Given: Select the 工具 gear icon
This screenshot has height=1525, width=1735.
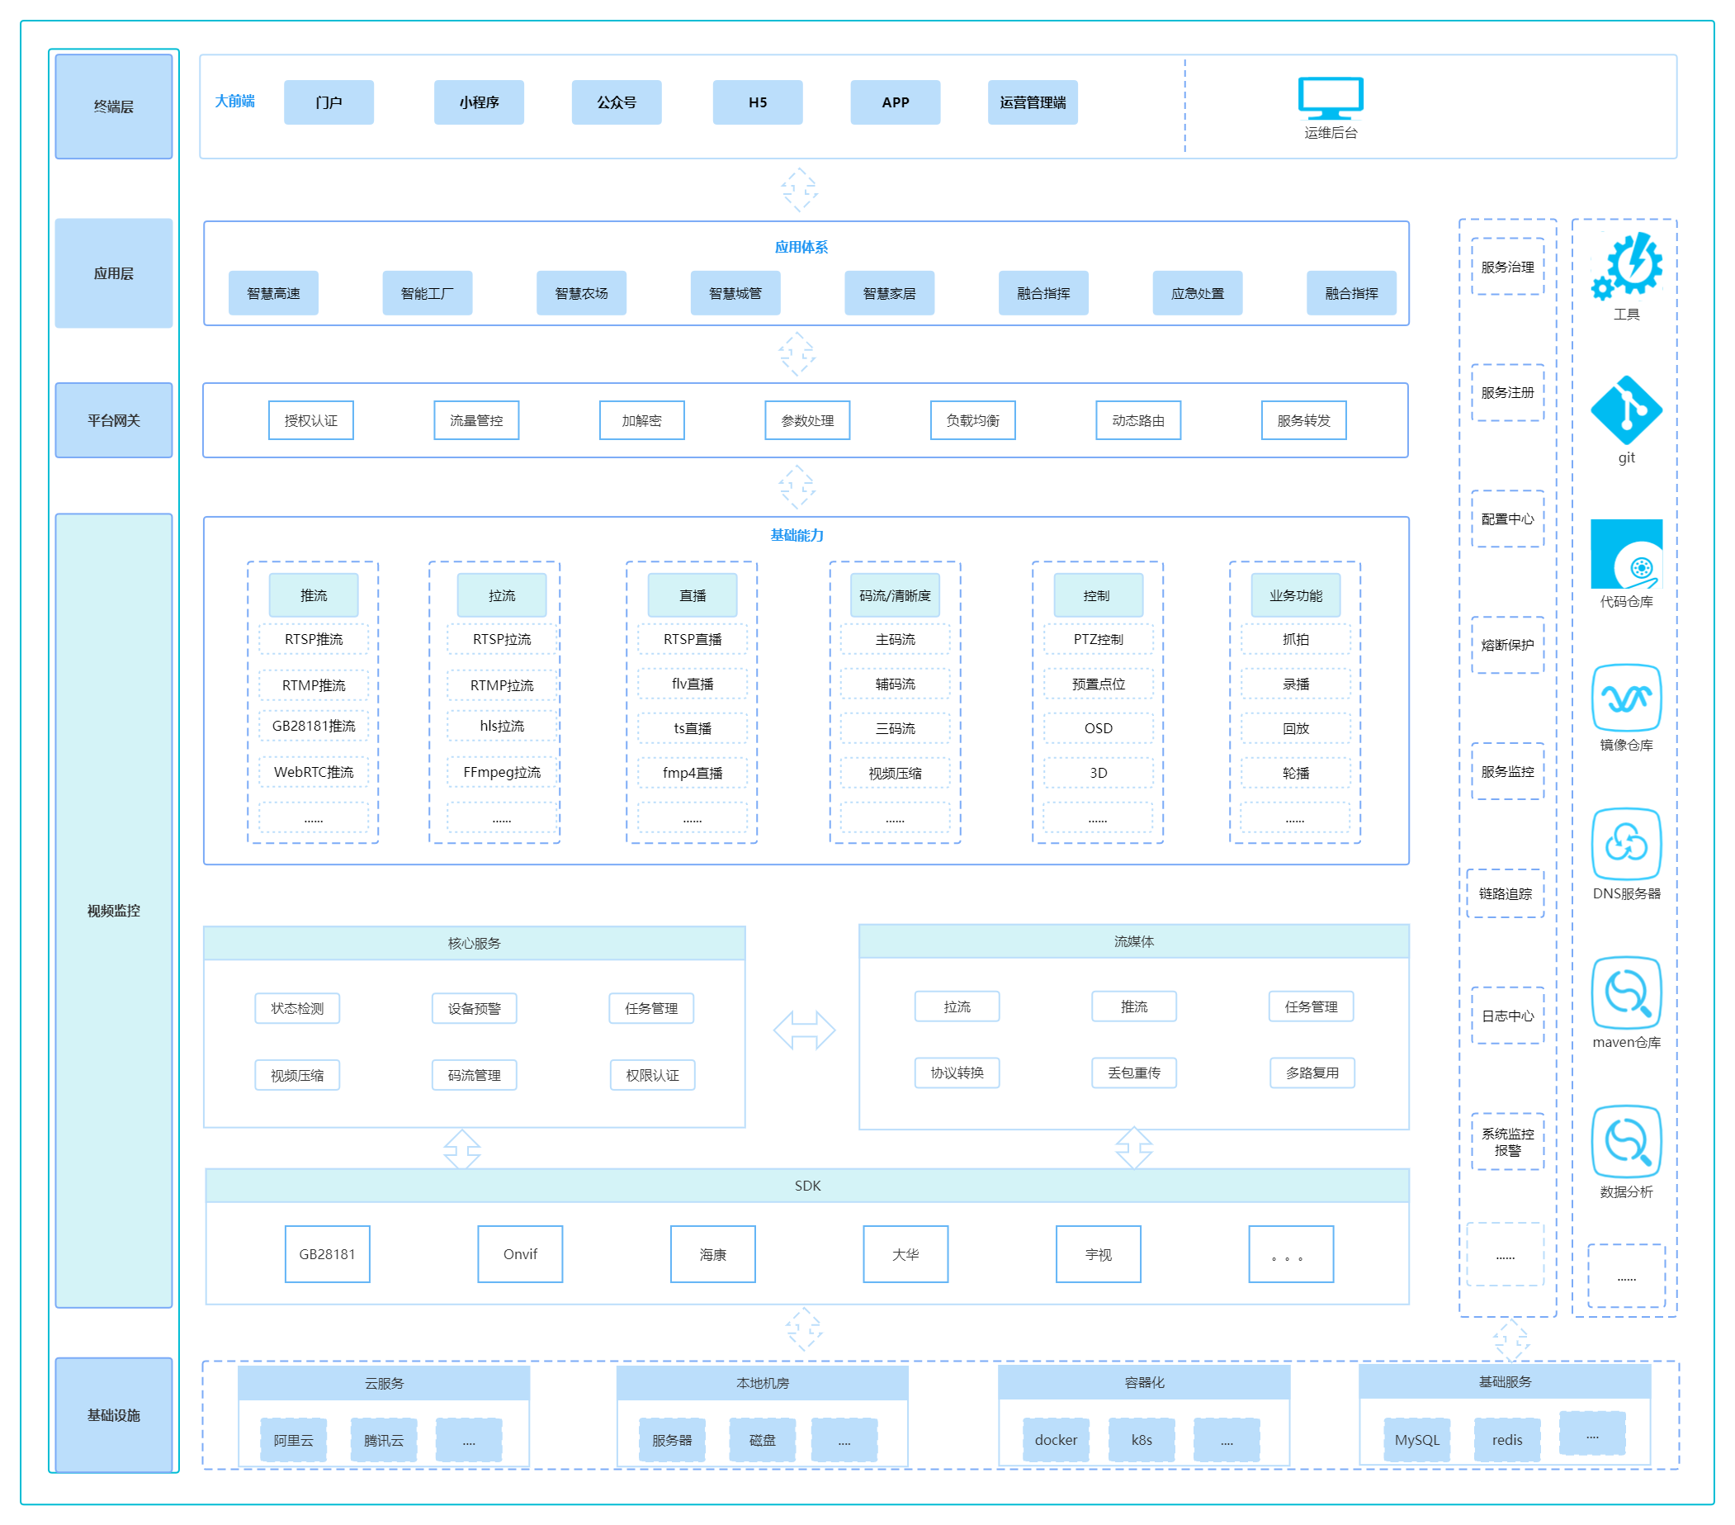Looking at the screenshot, I should (x=1626, y=266).
